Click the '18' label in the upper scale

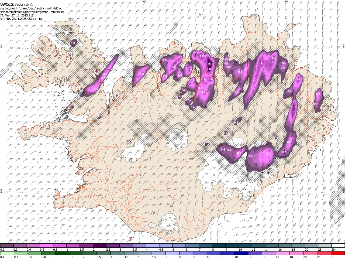click(293, 250)
